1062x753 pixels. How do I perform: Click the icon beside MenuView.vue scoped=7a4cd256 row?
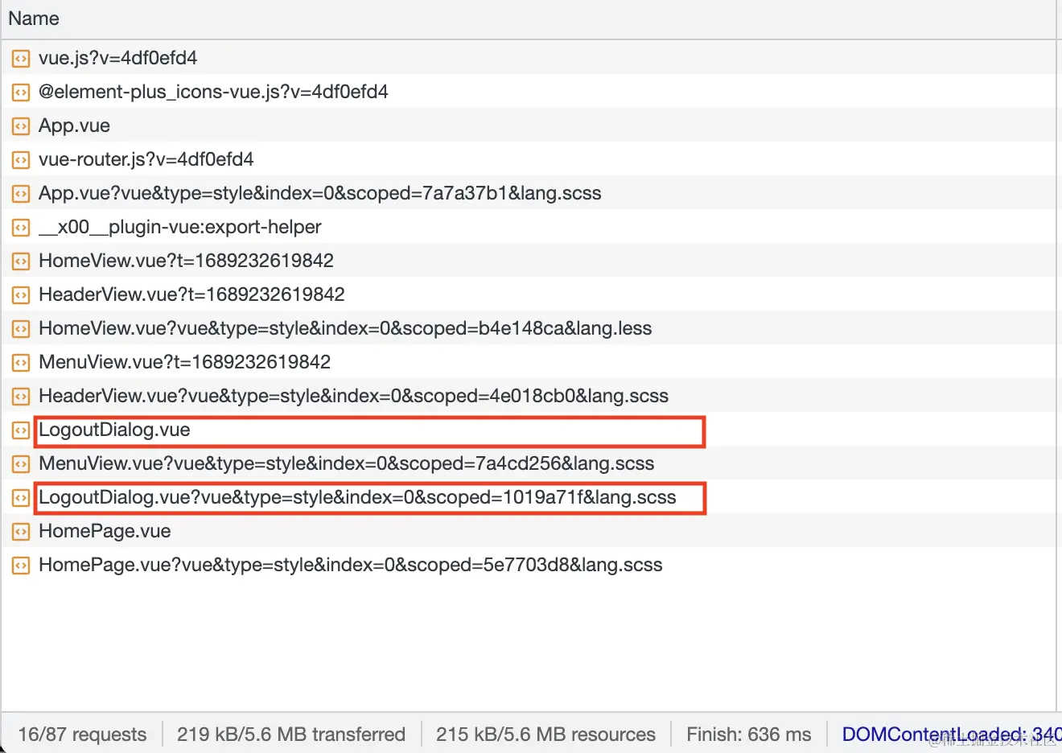pyautogui.click(x=21, y=464)
